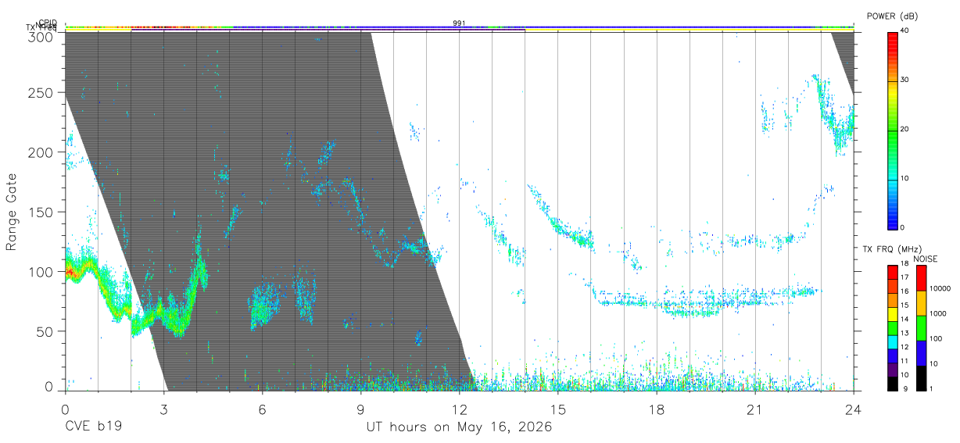Click the black 9–10 MHz TX FRQ swatch
This screenshot has height=443, width=960.
(893, 382)
